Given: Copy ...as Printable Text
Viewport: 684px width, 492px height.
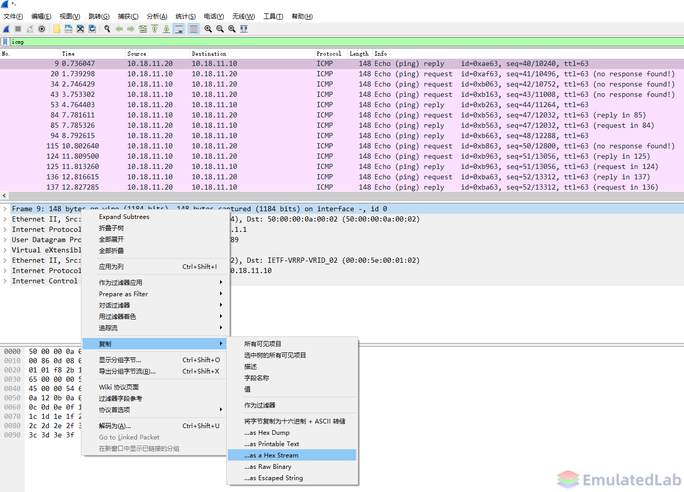Looking at the screenshot, I should (292, 444).
